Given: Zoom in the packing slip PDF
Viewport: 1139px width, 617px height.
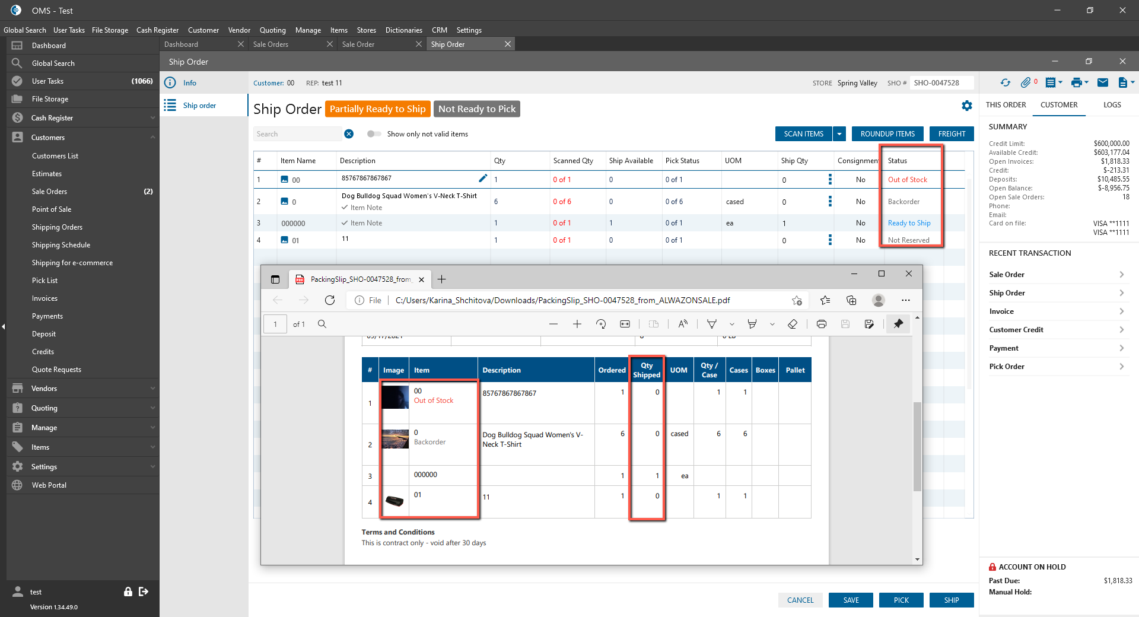Looking at the screenshot, I should (577, 324).
